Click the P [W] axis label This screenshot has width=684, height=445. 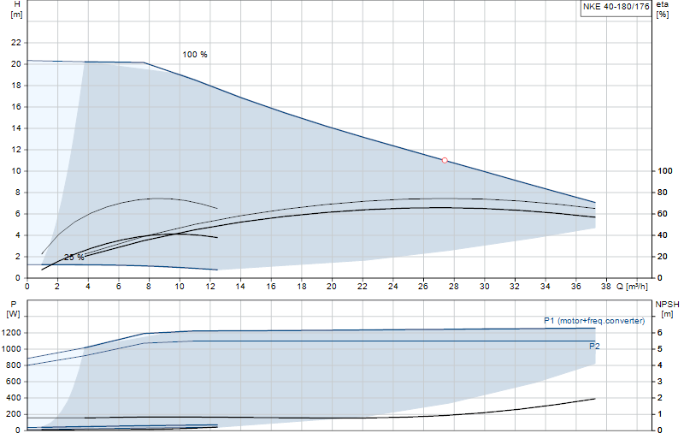pos(13,309)
